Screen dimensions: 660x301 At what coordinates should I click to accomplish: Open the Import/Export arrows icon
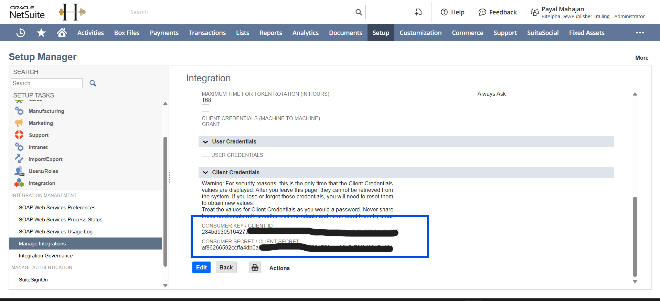click(19, 159)
